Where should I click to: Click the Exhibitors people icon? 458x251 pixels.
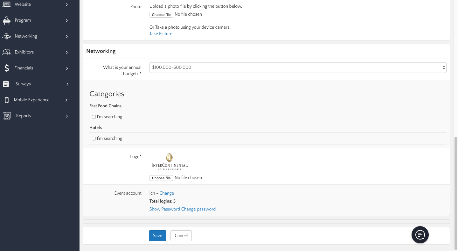coord(7,52)
